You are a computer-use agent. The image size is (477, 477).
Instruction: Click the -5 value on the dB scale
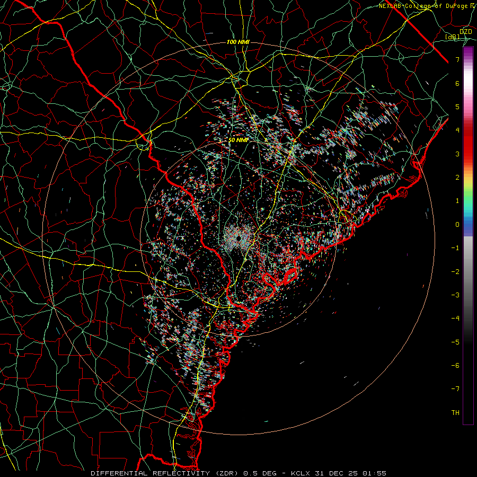(455, 342)
